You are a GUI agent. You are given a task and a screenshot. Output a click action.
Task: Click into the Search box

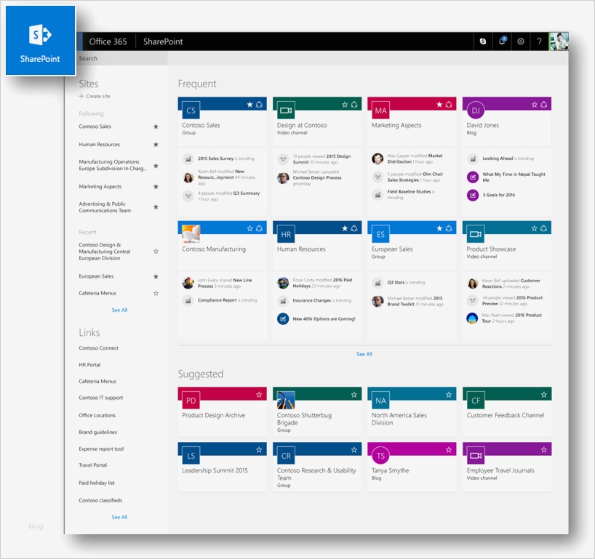(121, 58)
